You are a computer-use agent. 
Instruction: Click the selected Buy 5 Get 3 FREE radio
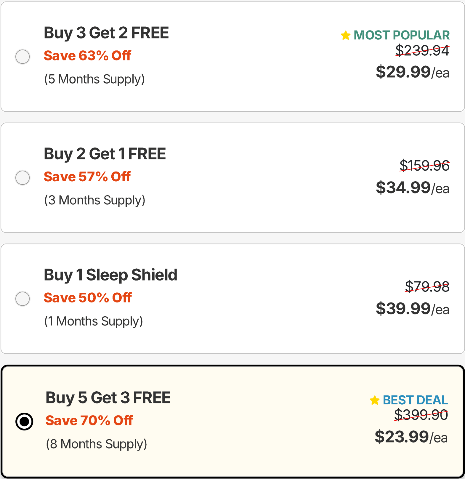(x=24, y=421)
